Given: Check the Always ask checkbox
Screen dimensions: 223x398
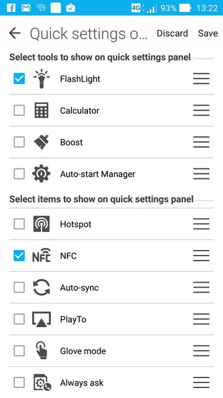Looking at the screenshot, I should point(19,382).
